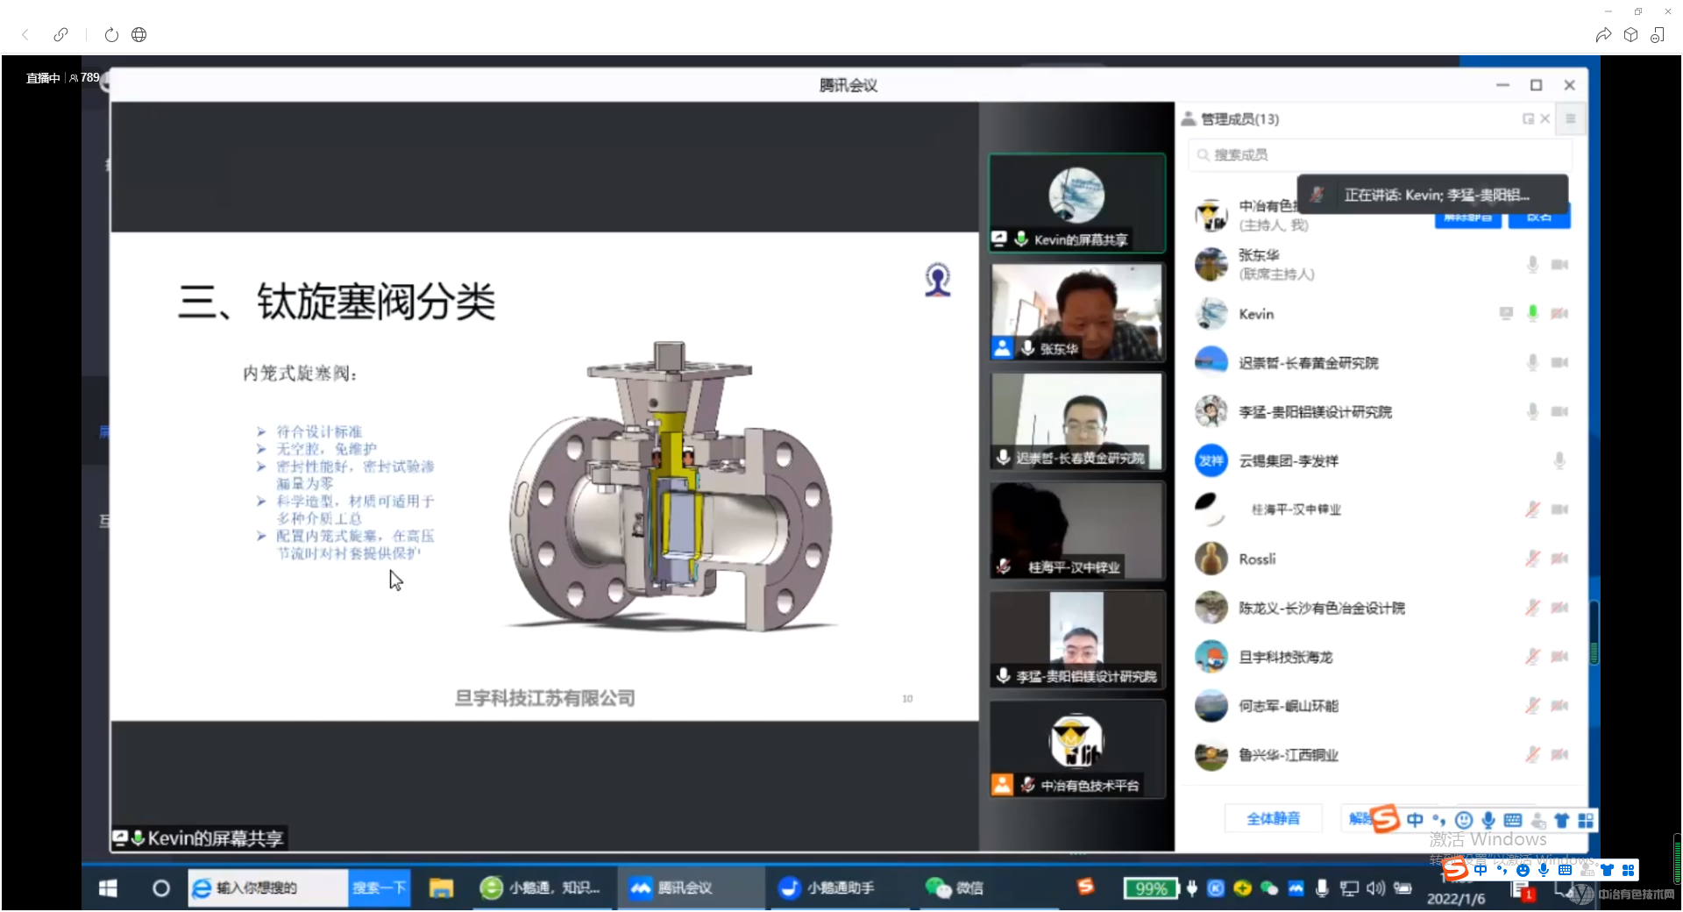Select Kevin的屏幕共享 video thumbnail
The height and width of the screenshot is (912, 1683).
[1077, 203]
